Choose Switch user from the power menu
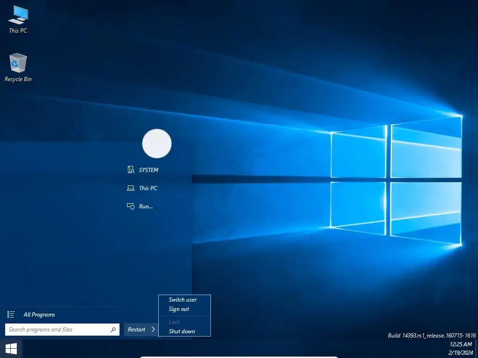The width and height of the screenshot is (478, 358). tap(183, 300)
